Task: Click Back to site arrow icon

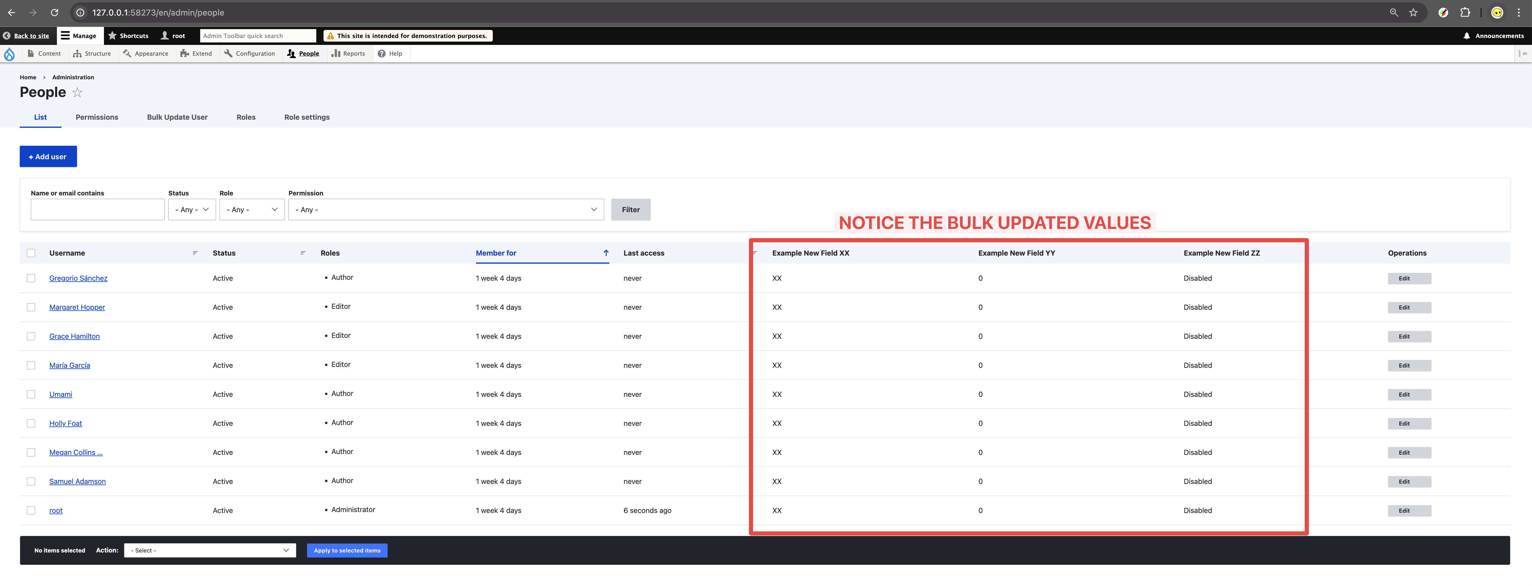Action: tap(7, 36)
